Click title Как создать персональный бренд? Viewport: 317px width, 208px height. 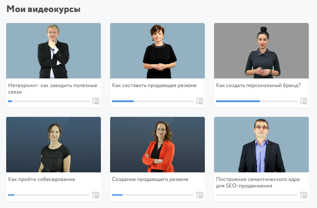[x=258, y=85]
